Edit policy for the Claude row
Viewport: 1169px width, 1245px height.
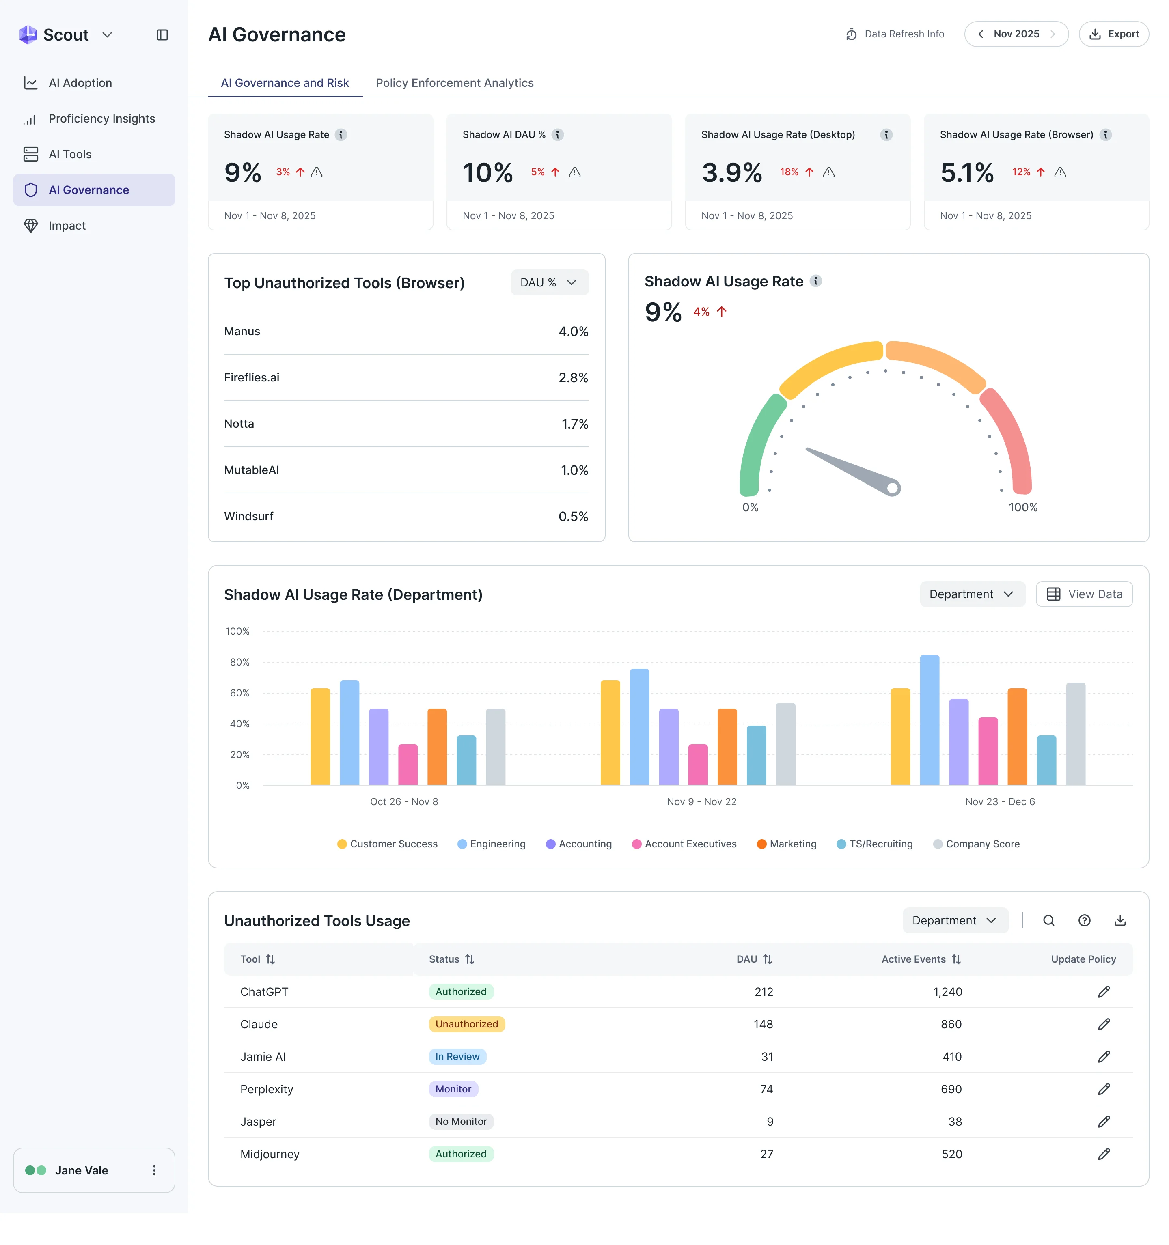1104,1024
